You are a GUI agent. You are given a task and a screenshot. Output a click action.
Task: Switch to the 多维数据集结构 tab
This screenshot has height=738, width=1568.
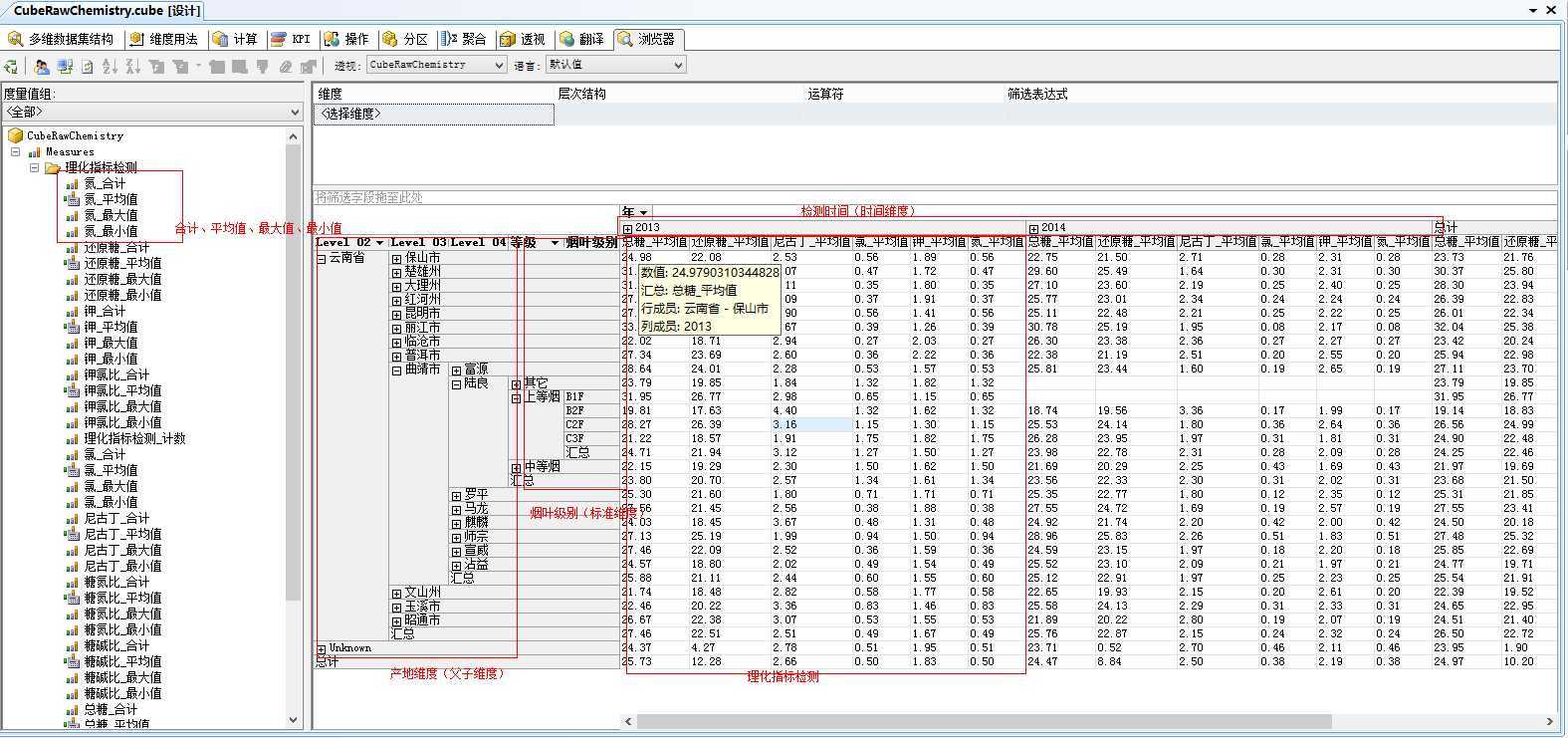point(62,39)
